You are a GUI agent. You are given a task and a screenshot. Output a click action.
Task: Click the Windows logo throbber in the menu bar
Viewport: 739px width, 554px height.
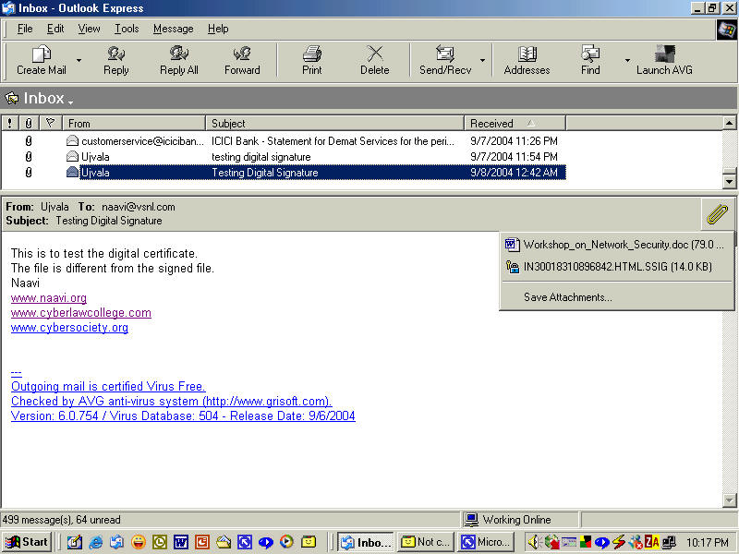[726, 30]
